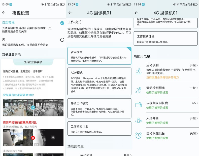The width and height of the screenshot is (199, 156).
Task: Open 自动唤醒设备 setting row
Action: pos(165,135)
